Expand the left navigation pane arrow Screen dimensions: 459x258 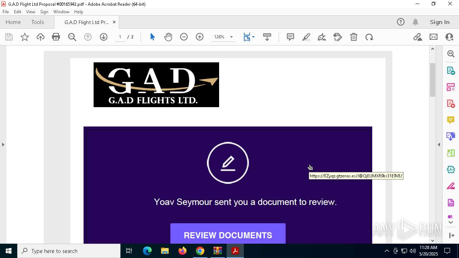3,144
